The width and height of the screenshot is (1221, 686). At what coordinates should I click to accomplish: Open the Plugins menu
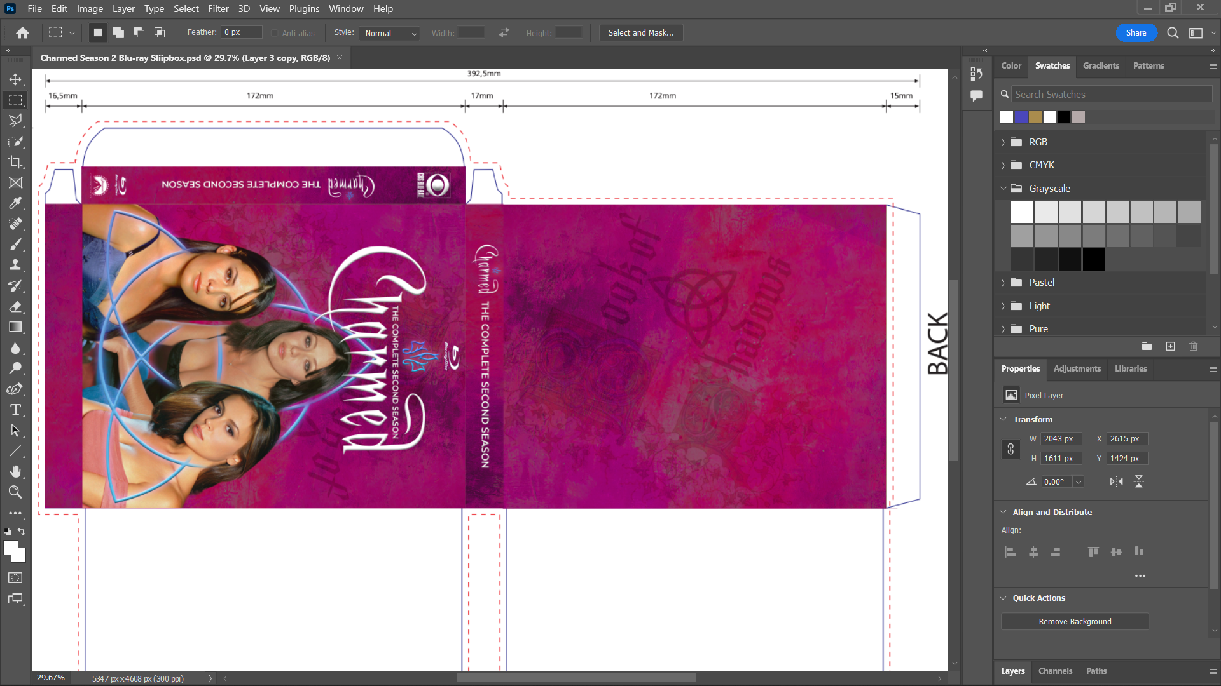pyautogui.click(x=304, y=9)
